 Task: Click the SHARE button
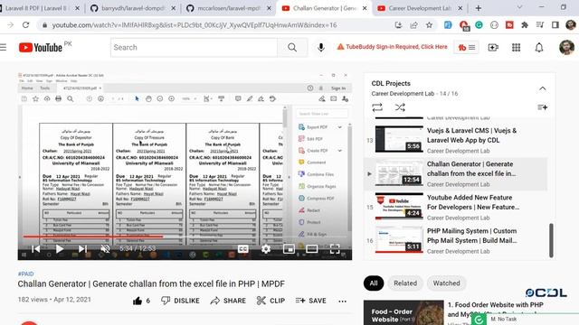pos(228,301)
